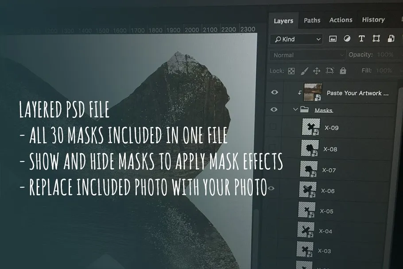Filter layers by shape layer icon

[x=376, y=39]
